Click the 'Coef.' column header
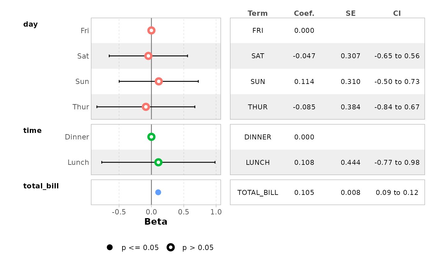The width and height of the screenshot is (434, 268). pos(304,13)
